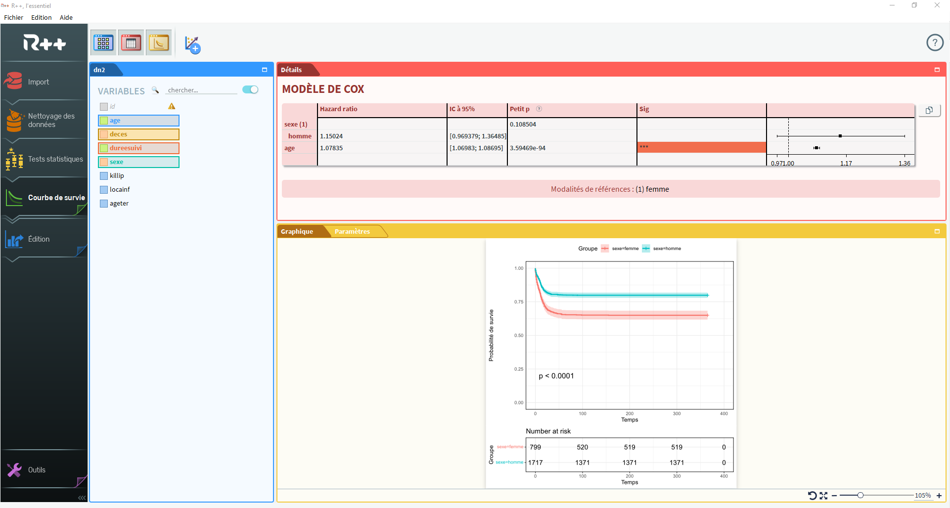Open the help question mark icon
The height and width of the screenshot is (508, 950).
coord(935,43)
